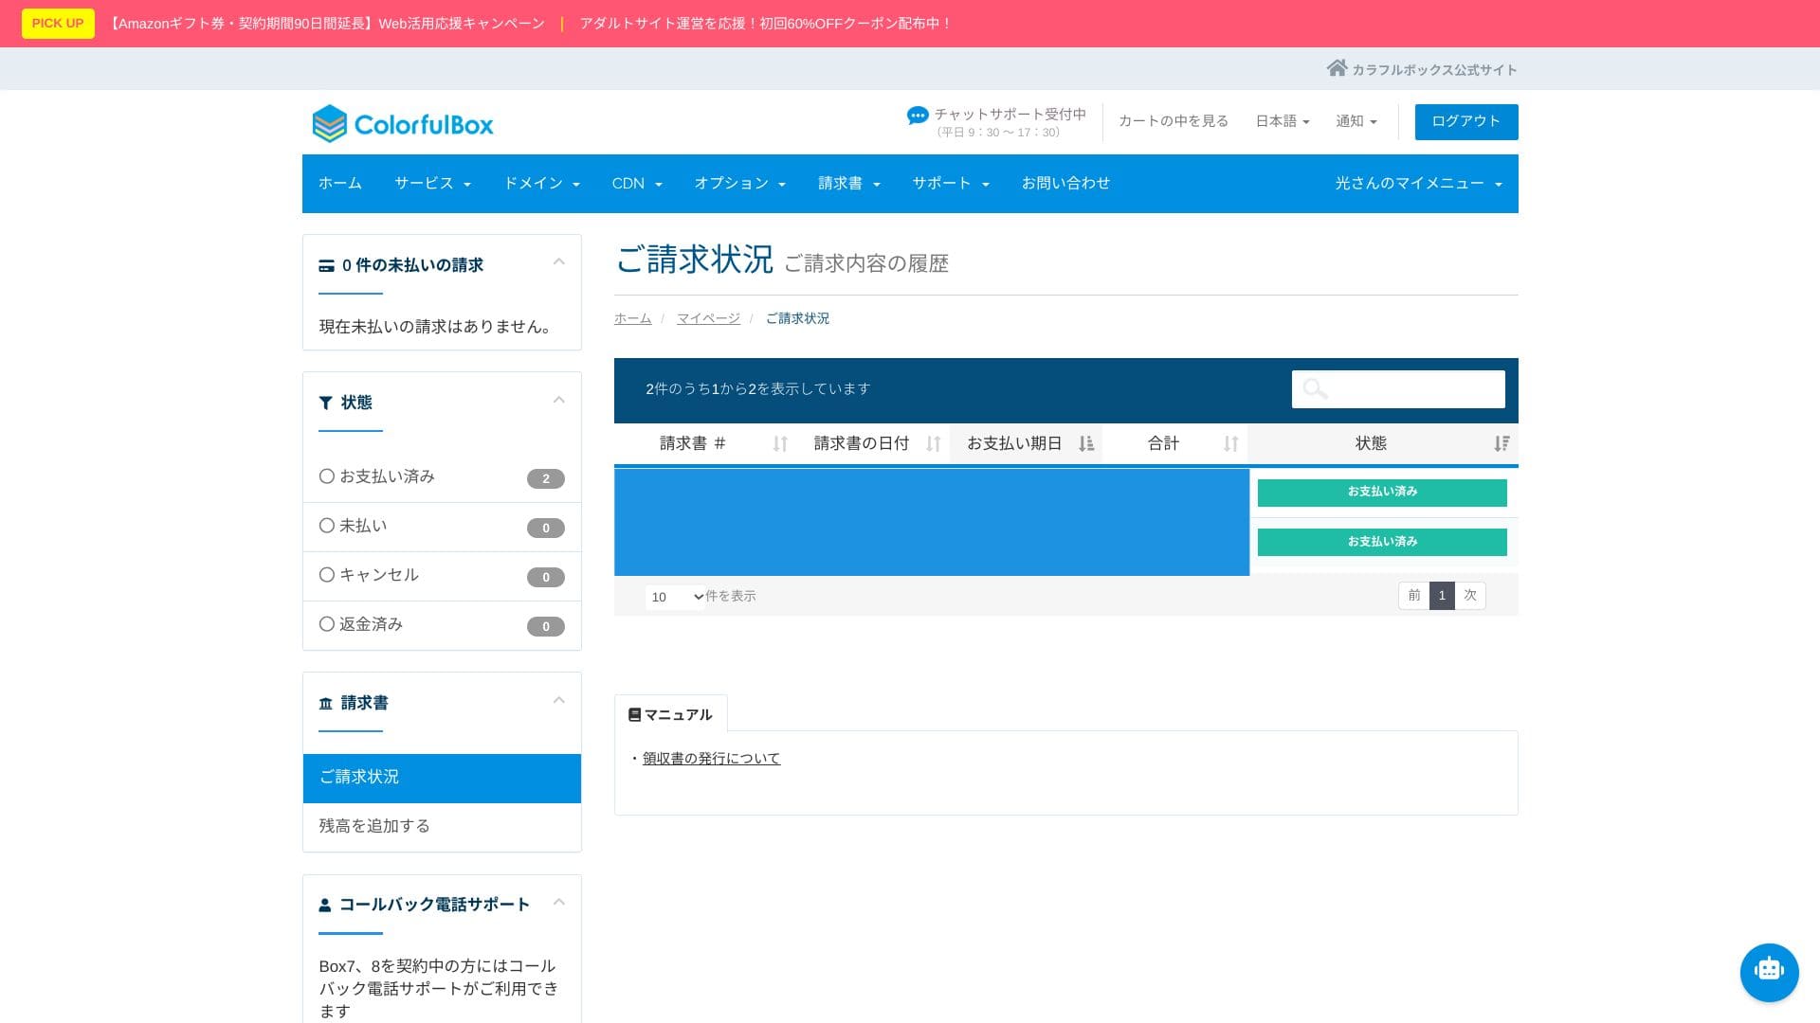Open the 領収書の発行について link

[x=711, y=759]
